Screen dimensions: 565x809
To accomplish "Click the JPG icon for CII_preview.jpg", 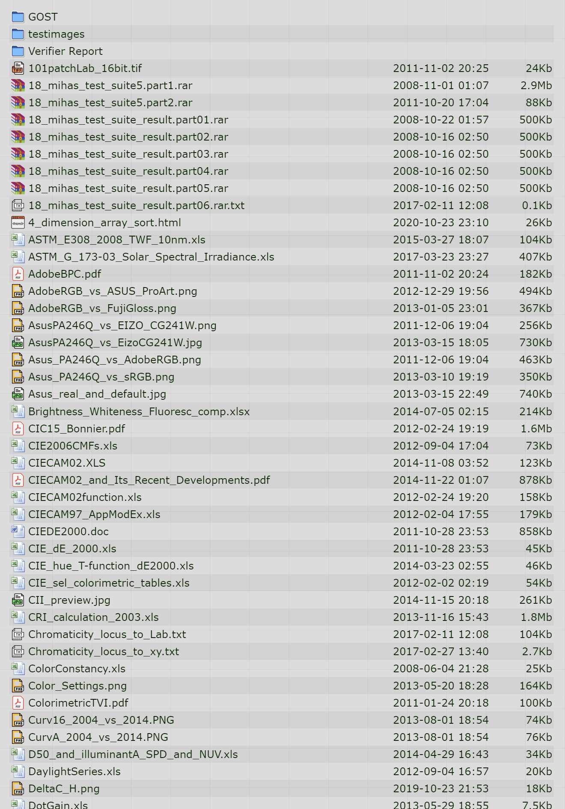I will click(18, 600).
